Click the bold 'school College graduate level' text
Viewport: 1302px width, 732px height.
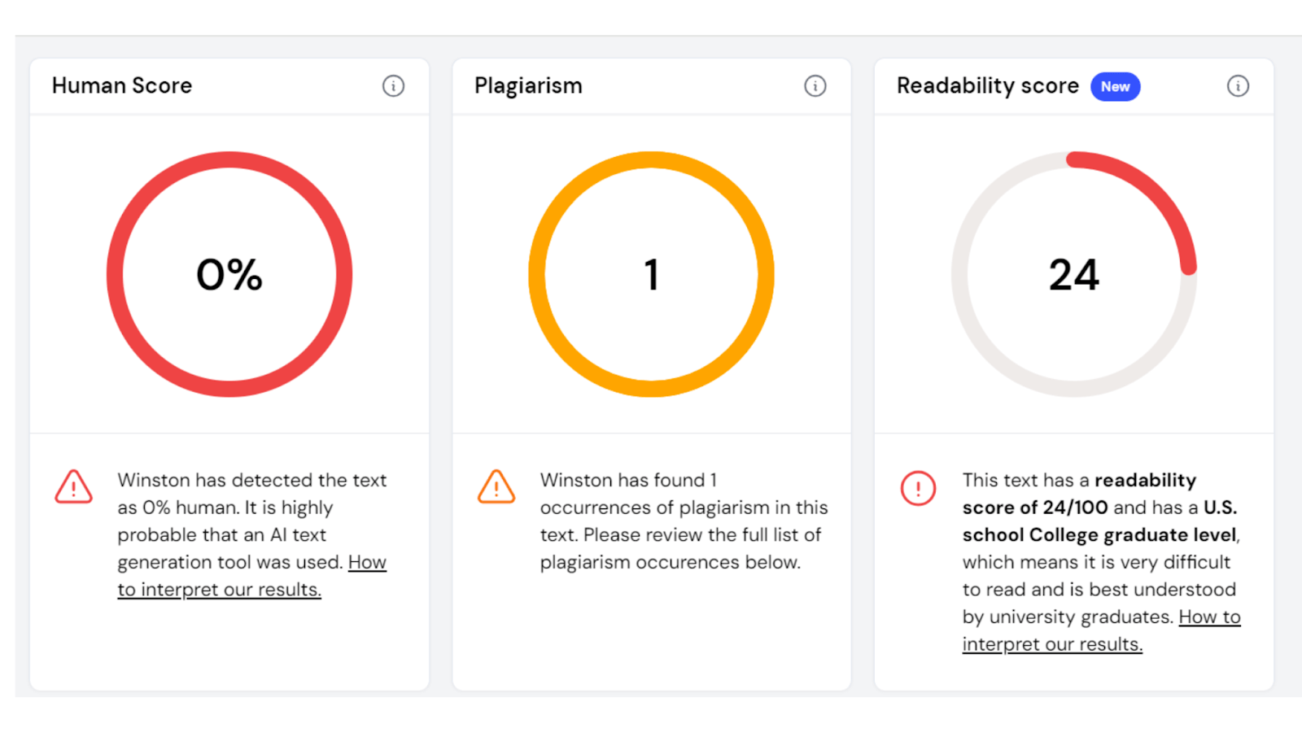coord(1099,535)
